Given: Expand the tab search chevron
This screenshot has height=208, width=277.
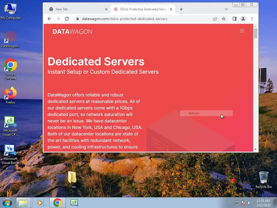Looking at the screenshot, I should tap(226, 9).
